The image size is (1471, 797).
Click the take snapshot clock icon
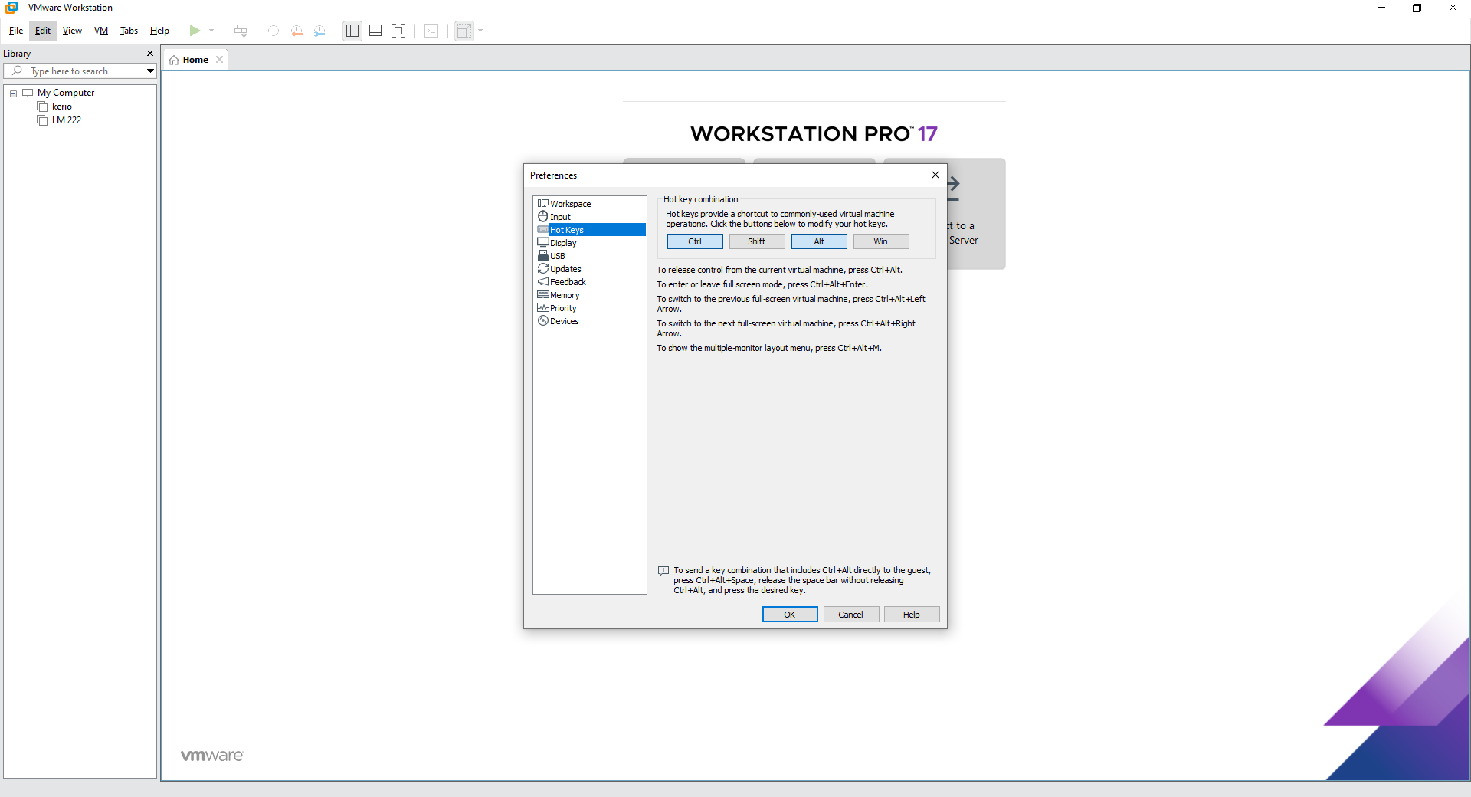(x=273, y=31)
